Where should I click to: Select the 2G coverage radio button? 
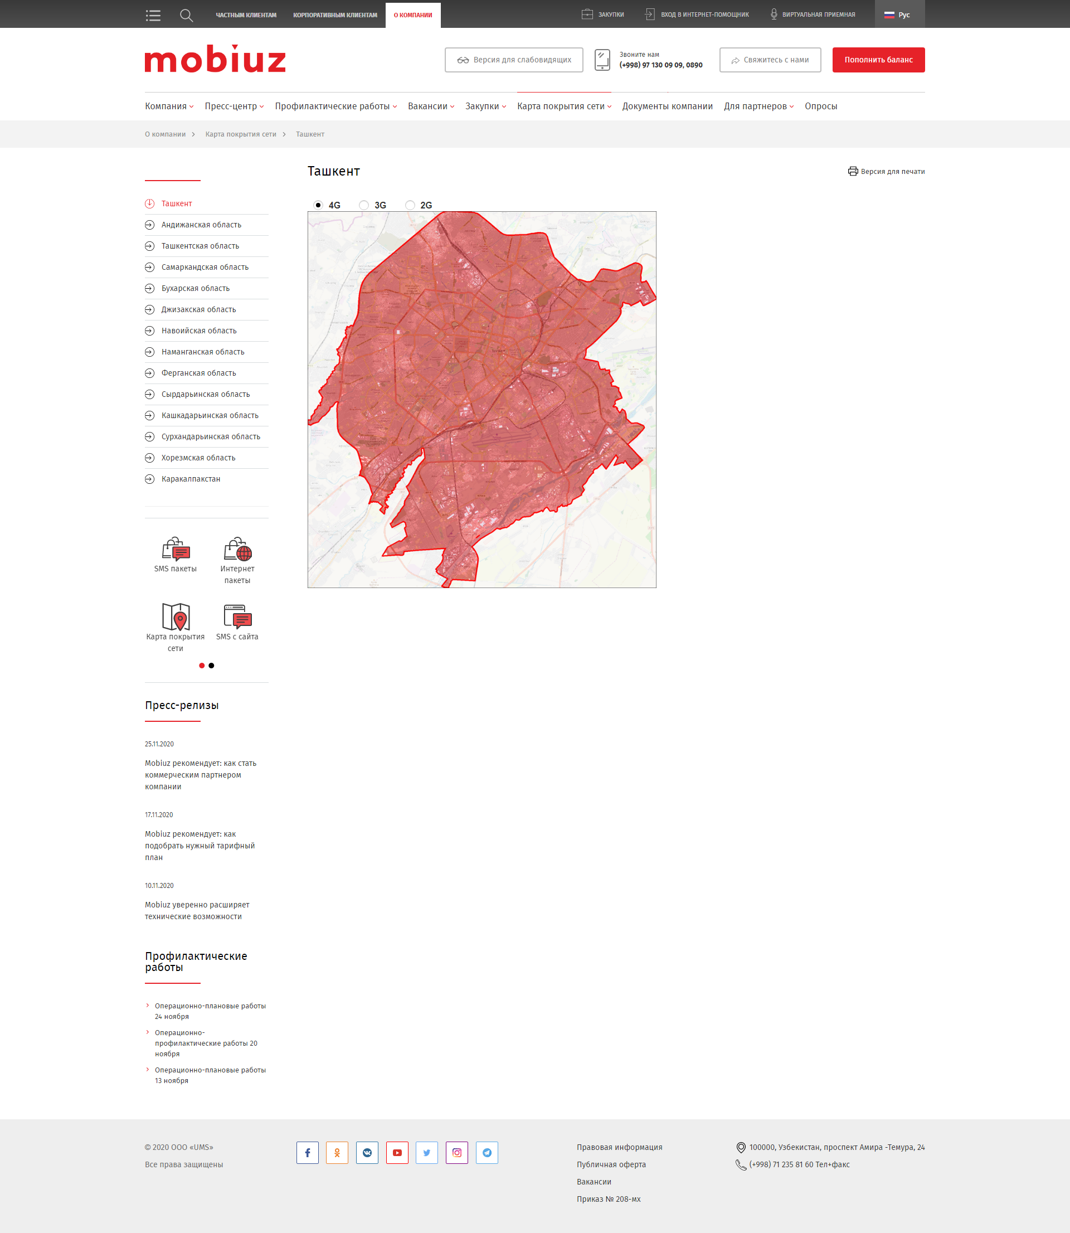[410, 205]
